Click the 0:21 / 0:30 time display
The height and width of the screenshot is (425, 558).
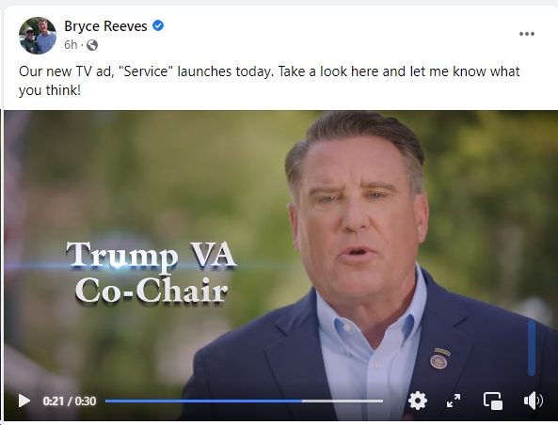point(70,401)
